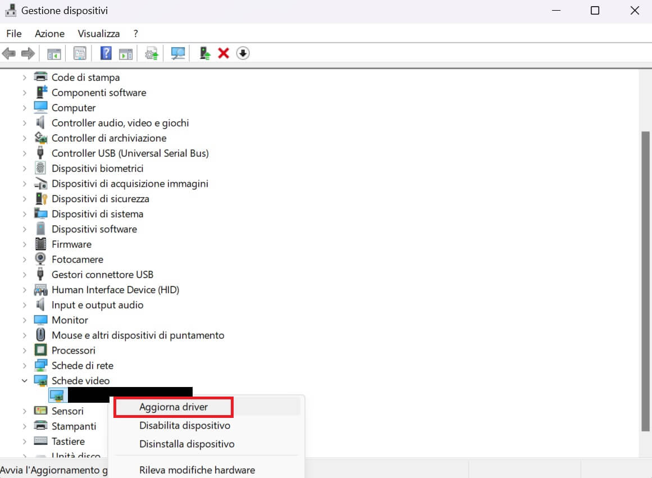This screenshot has width=652, height=478.
Task: Click Scan for hardware changes monitor icon
Action: (x=178, y=53)
